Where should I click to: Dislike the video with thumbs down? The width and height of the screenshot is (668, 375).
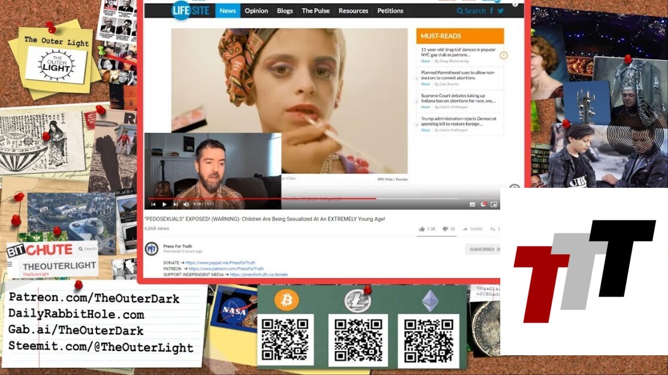445,229
